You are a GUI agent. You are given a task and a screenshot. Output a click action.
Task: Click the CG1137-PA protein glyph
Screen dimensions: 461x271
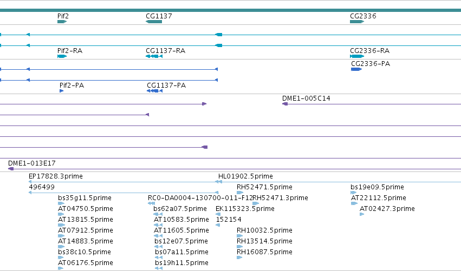(154, 91)
